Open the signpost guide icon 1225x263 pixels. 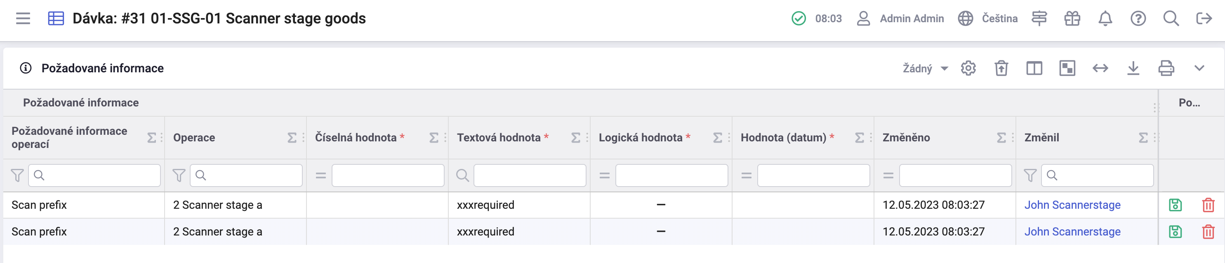coord(1039,19)
